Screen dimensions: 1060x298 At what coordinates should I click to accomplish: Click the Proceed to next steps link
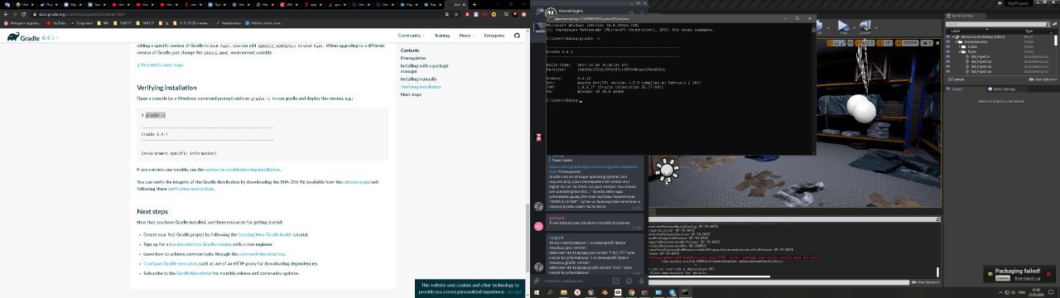pos(161,65)
